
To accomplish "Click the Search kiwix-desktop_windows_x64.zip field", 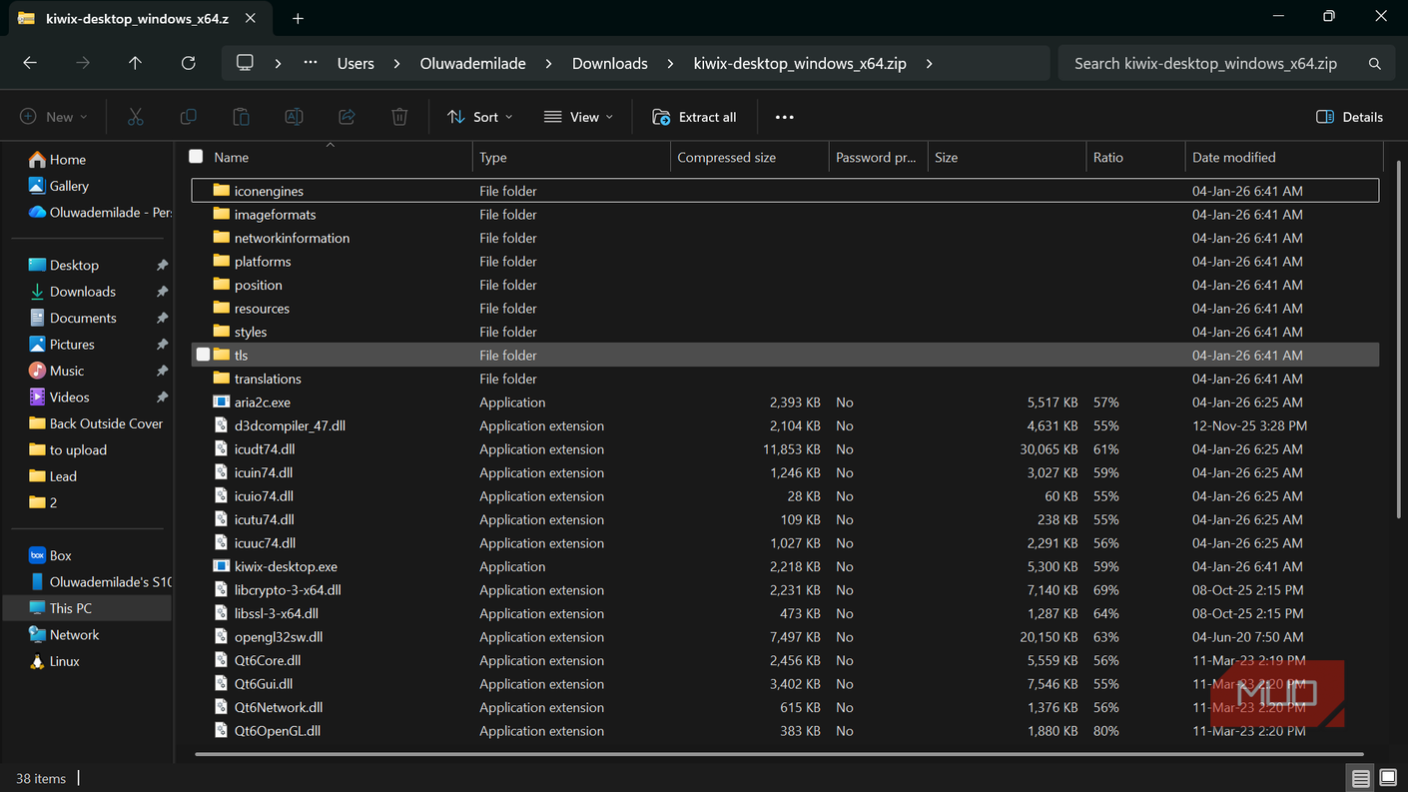I will [1225, 63].
